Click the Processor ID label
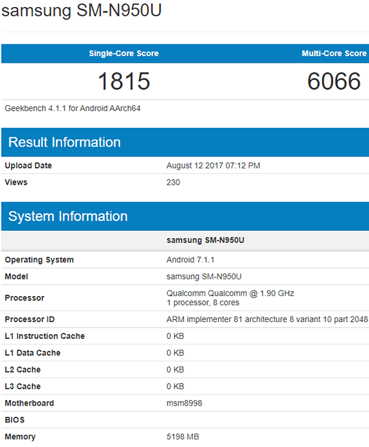 point(29,319)
